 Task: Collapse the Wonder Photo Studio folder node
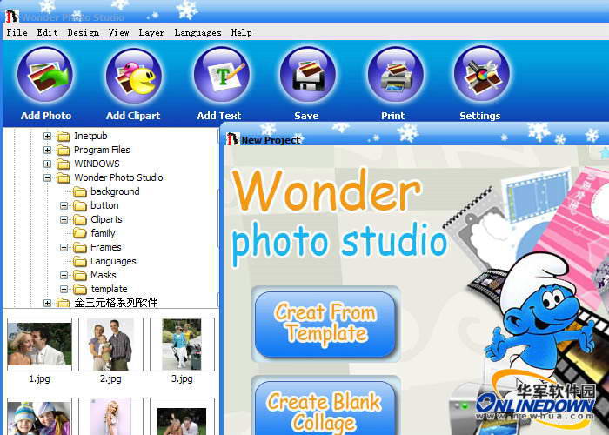[47, 177]
